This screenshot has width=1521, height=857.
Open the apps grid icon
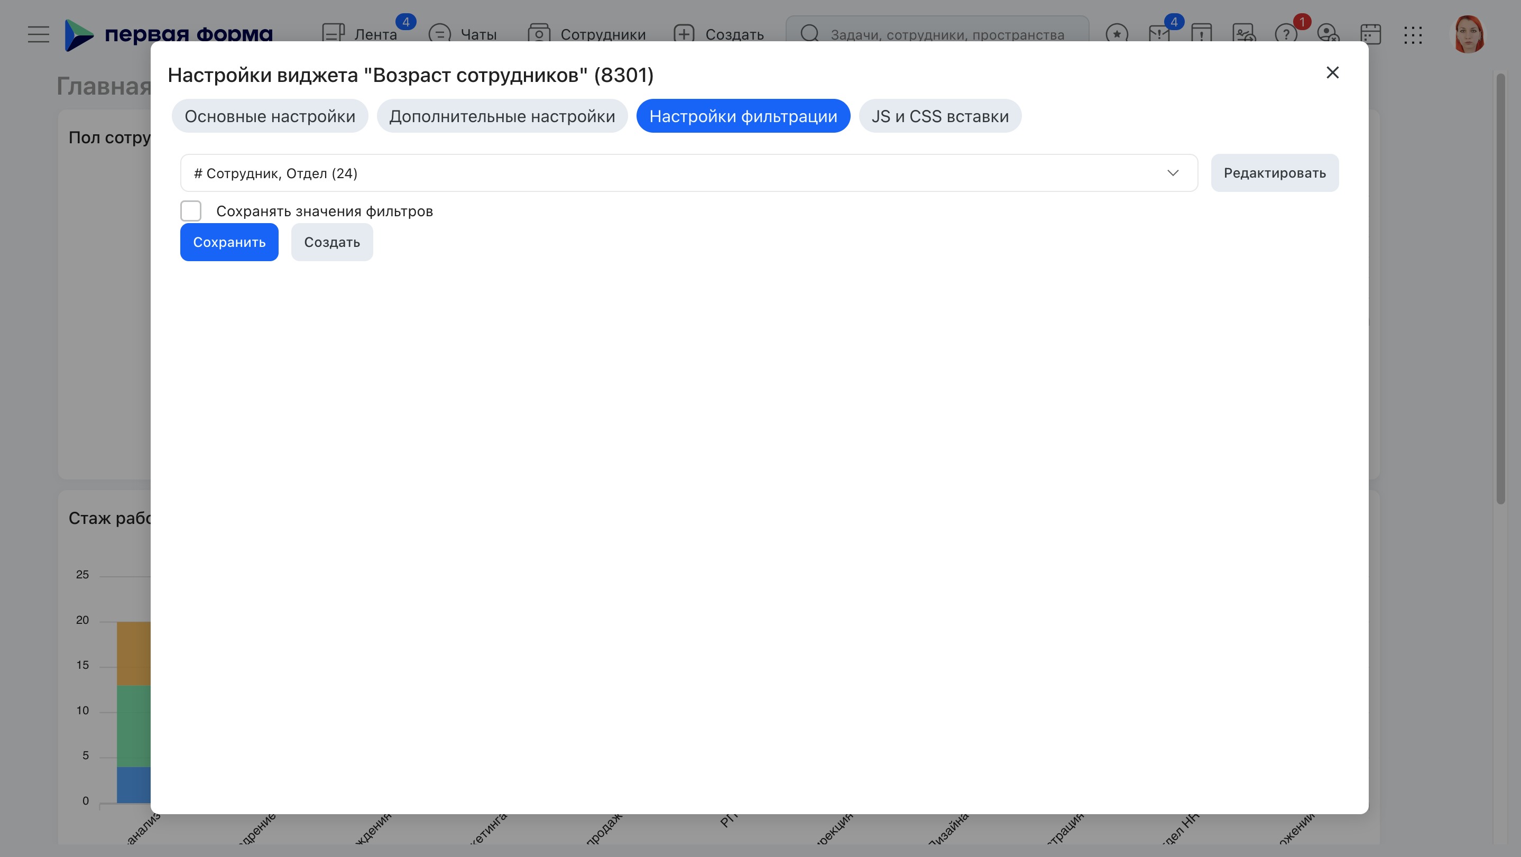click(1413, 34)
